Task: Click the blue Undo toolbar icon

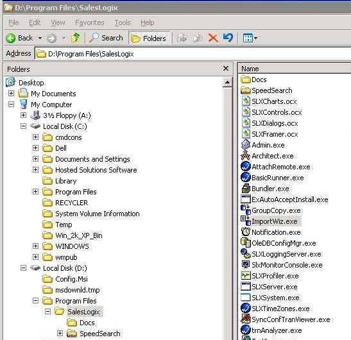Action: [x=228, y=38]
